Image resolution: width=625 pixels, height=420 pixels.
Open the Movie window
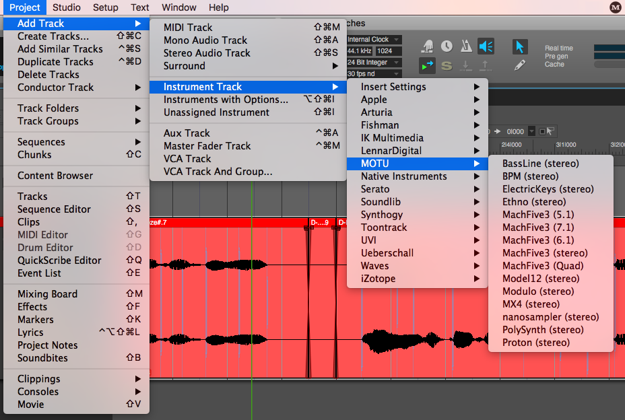point(76,404)
